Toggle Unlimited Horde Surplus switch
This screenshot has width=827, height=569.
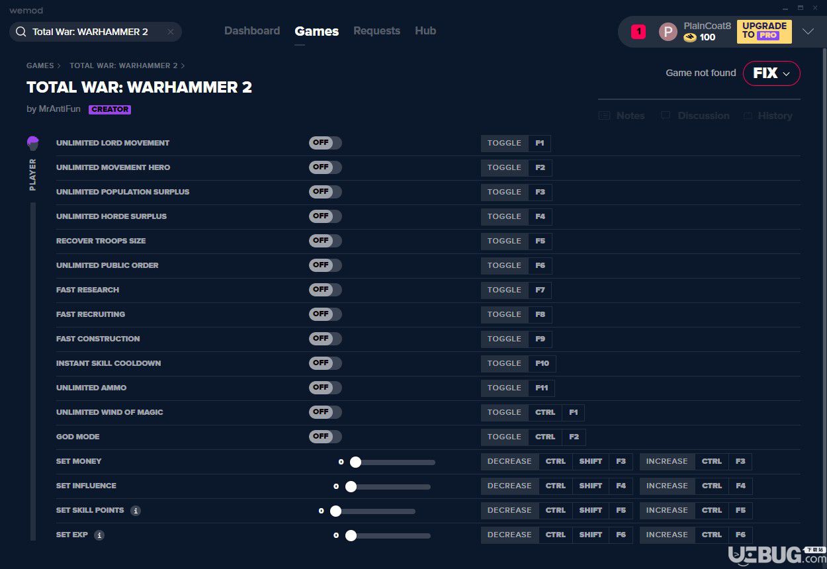coord(326,216)
